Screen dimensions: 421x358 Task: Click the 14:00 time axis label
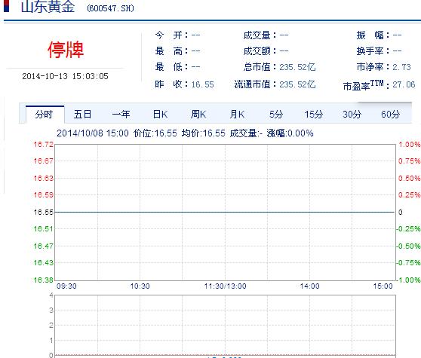[x=309, y=286]
